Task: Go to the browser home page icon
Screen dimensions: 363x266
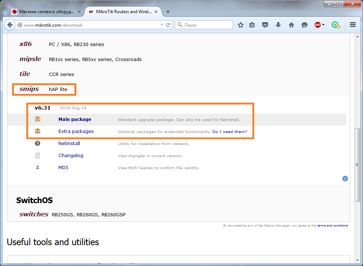Action: coord(291,25)
